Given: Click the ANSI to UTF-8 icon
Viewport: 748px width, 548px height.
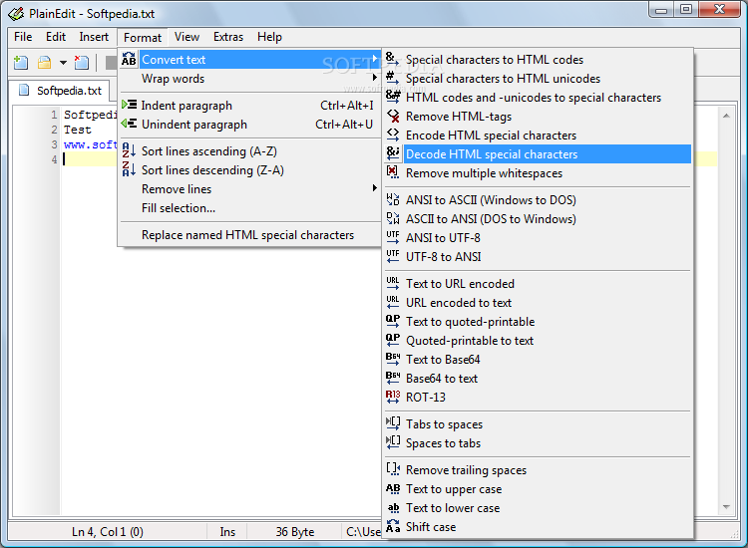Looking at the screenshot, I should 393,238.
